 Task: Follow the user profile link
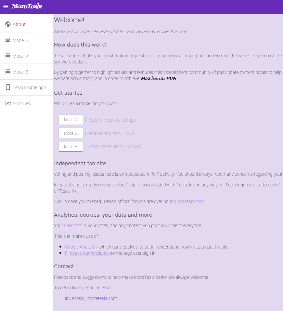[x=75, y=225]
